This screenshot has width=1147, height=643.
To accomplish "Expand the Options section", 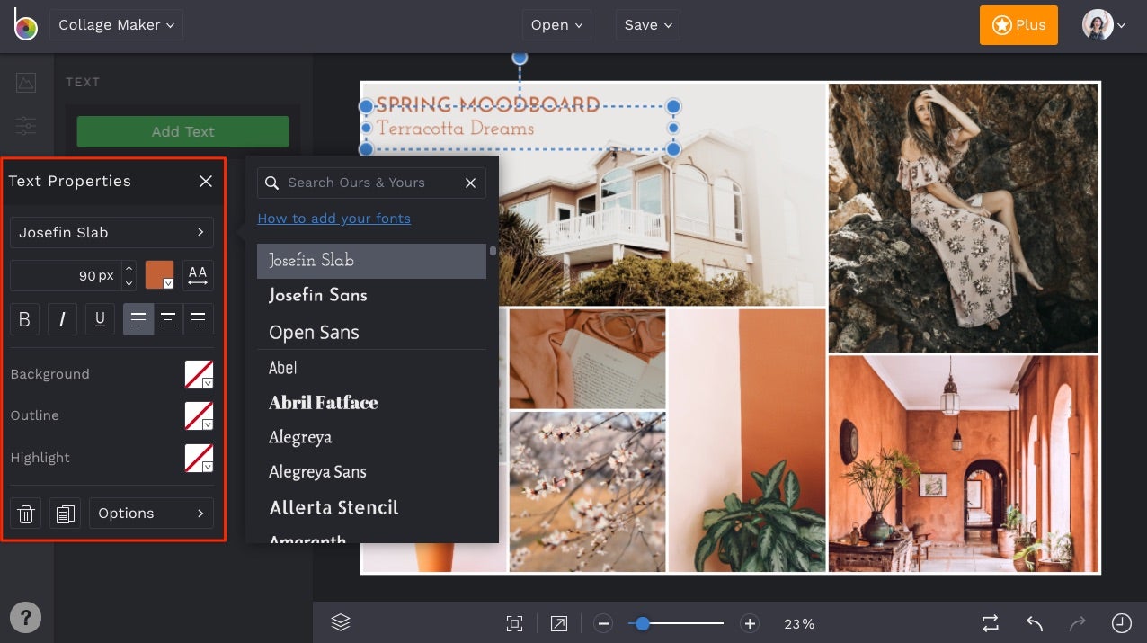I will point(151,513).
